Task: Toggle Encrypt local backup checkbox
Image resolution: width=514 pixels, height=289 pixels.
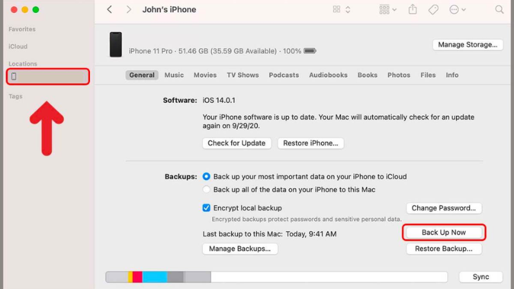Action: (x=206, y=207)
